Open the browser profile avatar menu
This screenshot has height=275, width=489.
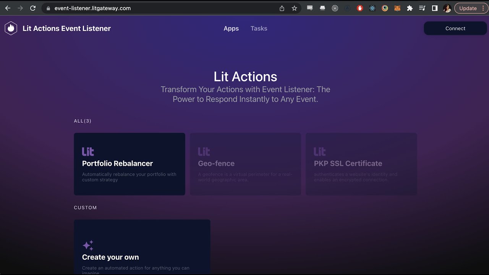pyautogui.click(x=447, y=8)
